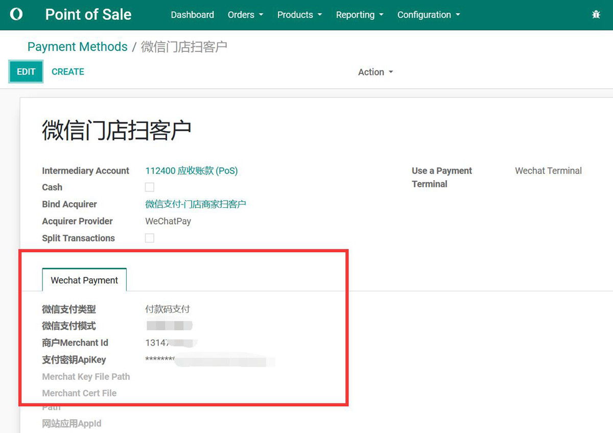Click the 微信支付类型 label
Screen dimensions: 613x433
pos(69,309)
